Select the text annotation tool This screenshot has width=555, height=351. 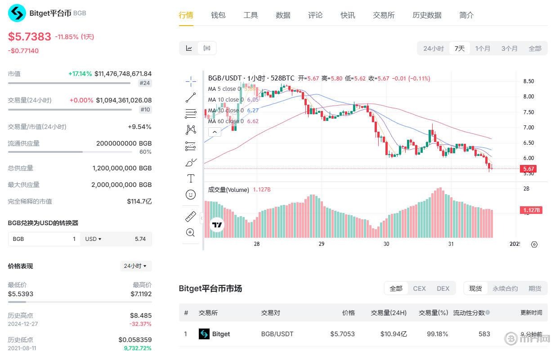191,178
